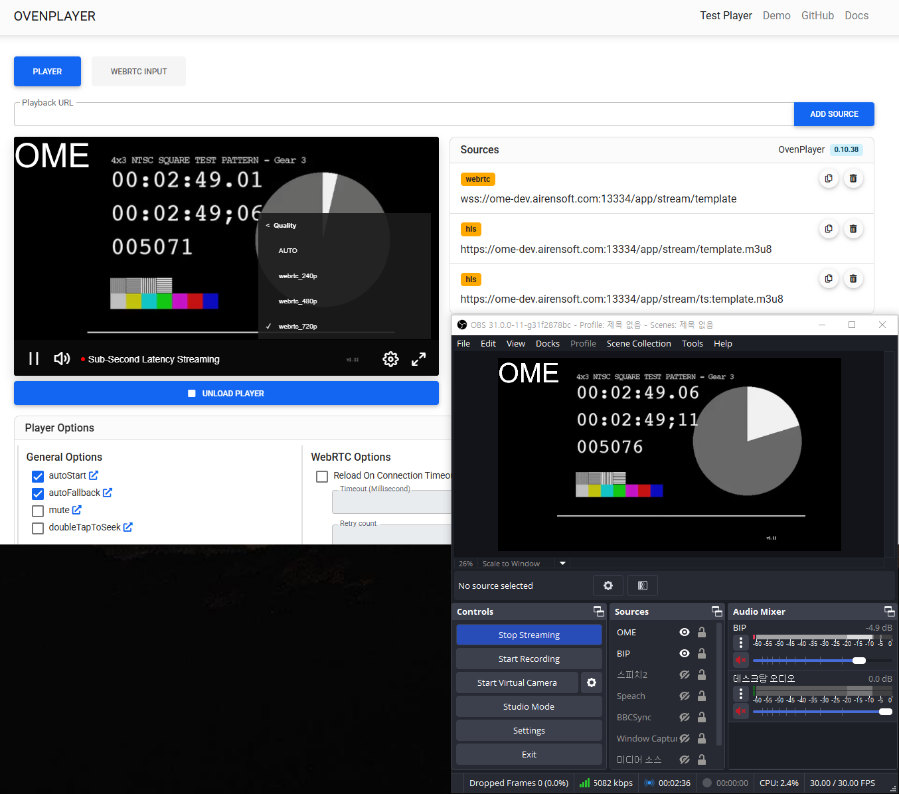
Task: Enter fullscreen mode in OvenPlayer
Action: click(x=418, y=359)
